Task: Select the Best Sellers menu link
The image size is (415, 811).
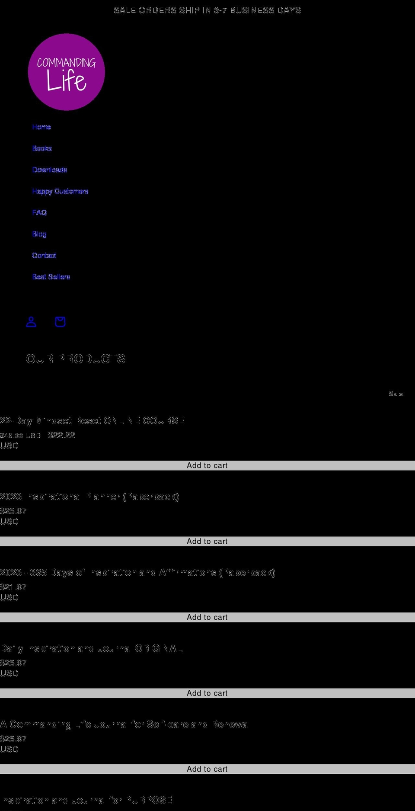Action: [x=51, y=277]
